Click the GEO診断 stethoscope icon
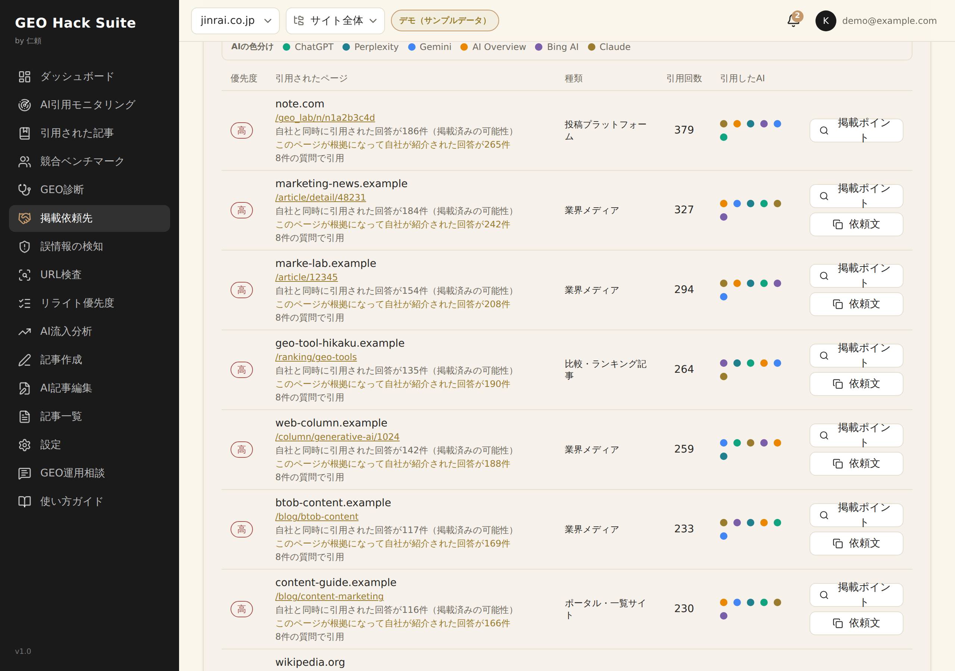 pos(25,190)
